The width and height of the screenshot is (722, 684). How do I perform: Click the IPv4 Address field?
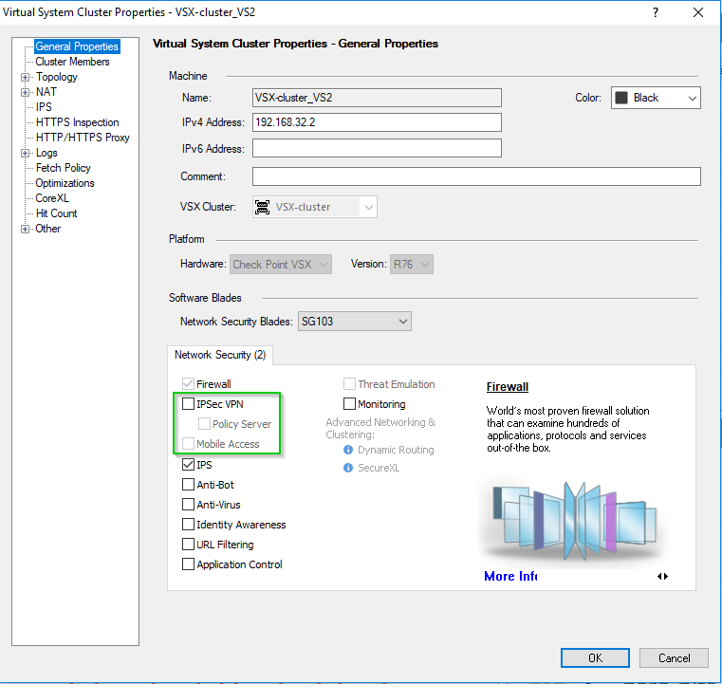tap(377, 122)
